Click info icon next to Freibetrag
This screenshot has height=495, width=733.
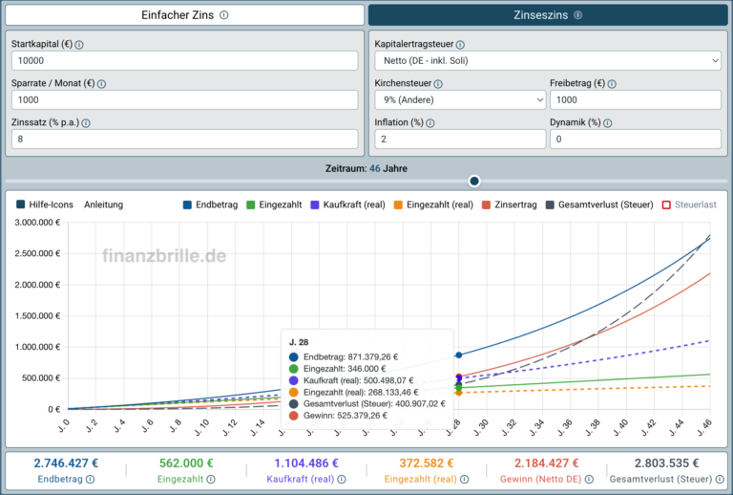click(612, 84)
